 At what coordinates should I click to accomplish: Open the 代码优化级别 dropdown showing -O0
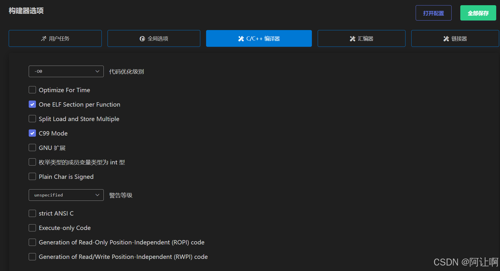click(x=66, y=71)
